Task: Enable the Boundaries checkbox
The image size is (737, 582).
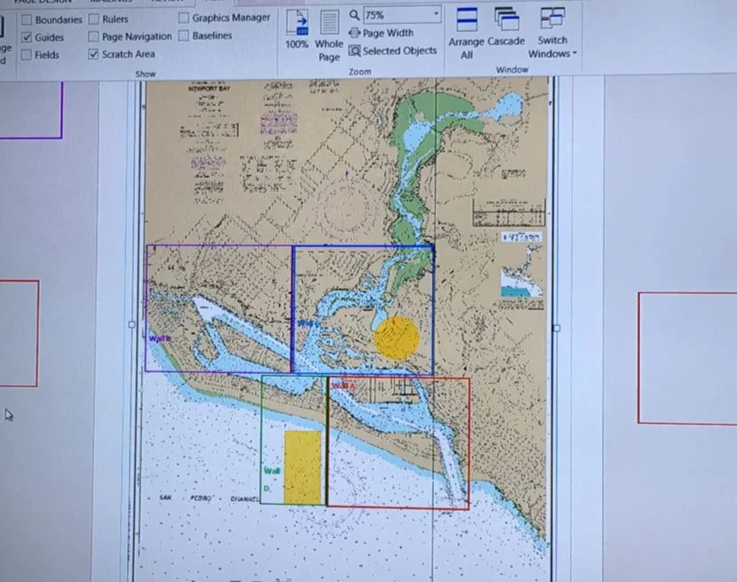Action: click(27, 19)
